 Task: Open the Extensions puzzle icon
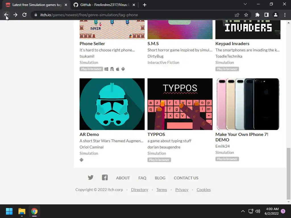[257, 15]
